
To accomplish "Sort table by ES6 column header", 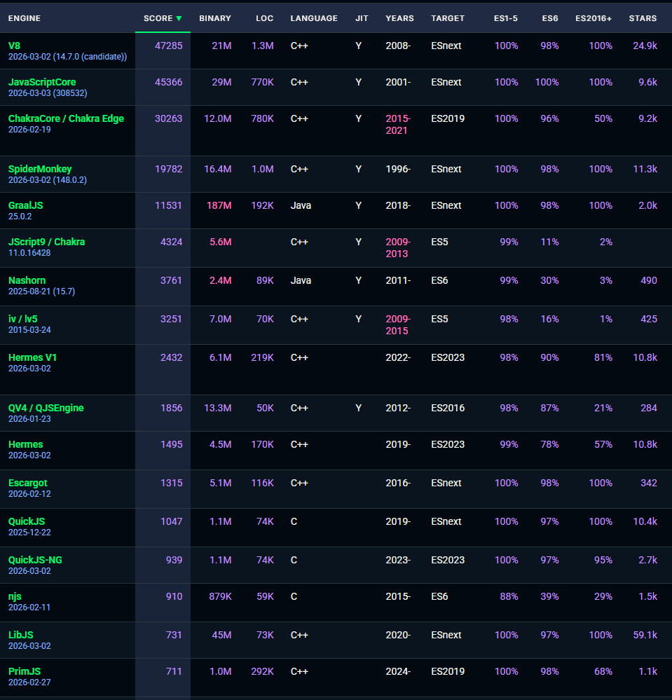I will (x=550, y=18).
